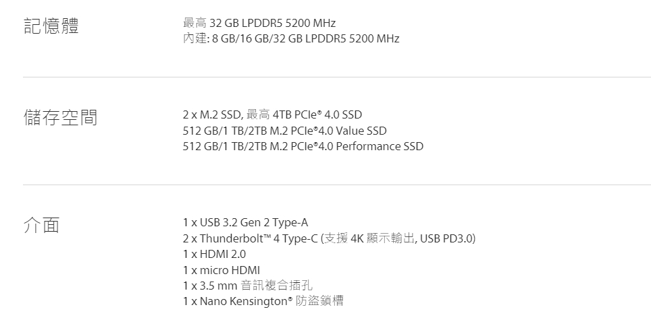The height and width of the screenshot is (330, 651).
Task: Click the 1 x micro HDMI entry
Action: pyautogui.click(x=222, y=270)
